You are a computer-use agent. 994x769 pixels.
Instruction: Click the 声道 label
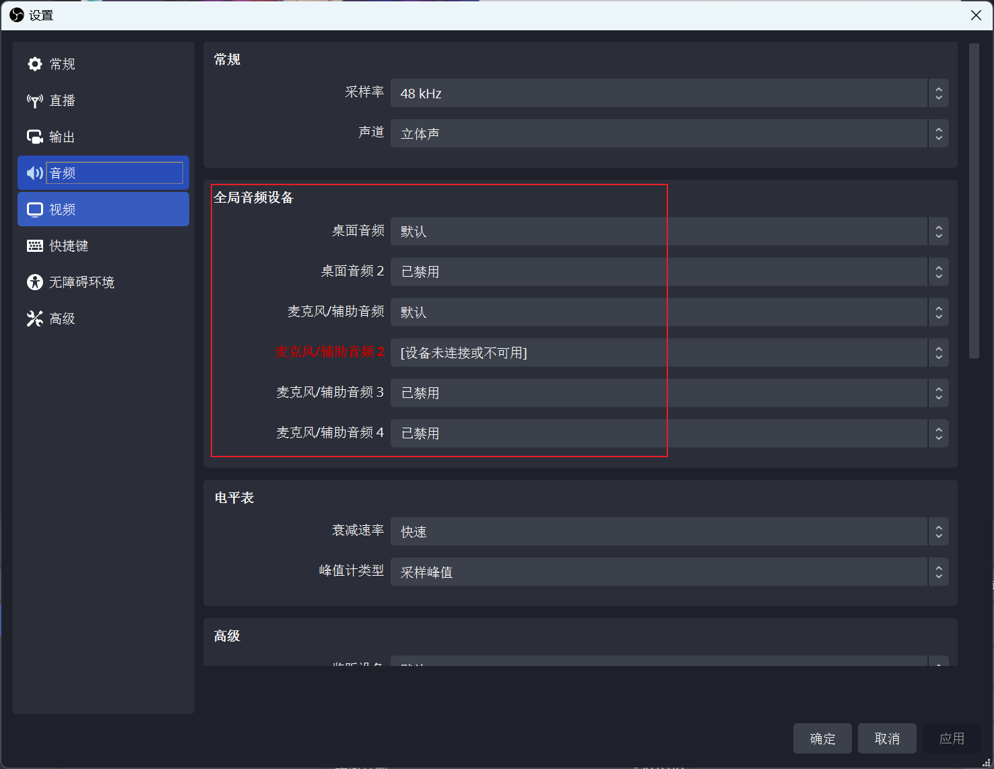pyautogui.click(x=371, y=132)
